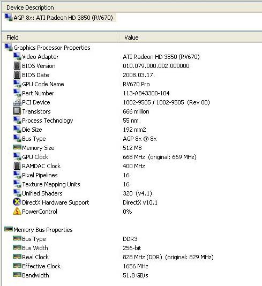Select the Real Clock value 828 MHz (DDR)
This screenshot has height=286, width=262.
[168, 258]
